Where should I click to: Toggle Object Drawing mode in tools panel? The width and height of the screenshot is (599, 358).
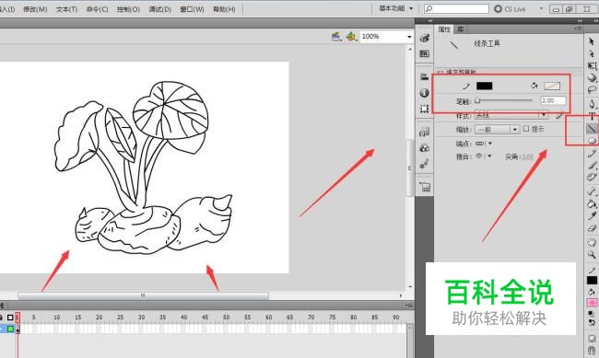592,339
